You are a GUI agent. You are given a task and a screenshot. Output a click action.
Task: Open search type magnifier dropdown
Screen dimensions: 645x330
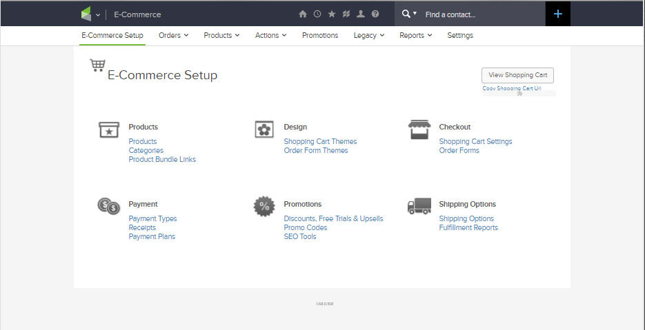409,14
